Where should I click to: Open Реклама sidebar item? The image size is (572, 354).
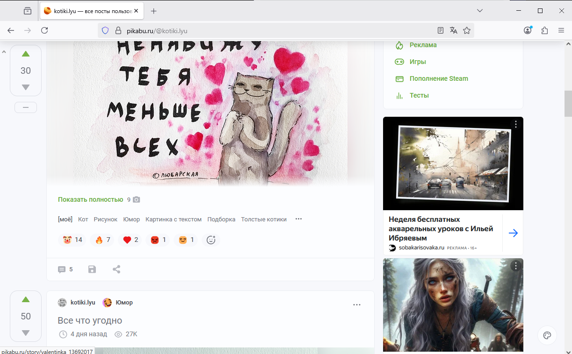[423, 45]
